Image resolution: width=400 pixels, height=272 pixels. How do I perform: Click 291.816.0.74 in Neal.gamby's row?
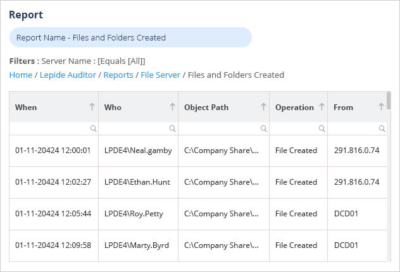click(356, 151)
